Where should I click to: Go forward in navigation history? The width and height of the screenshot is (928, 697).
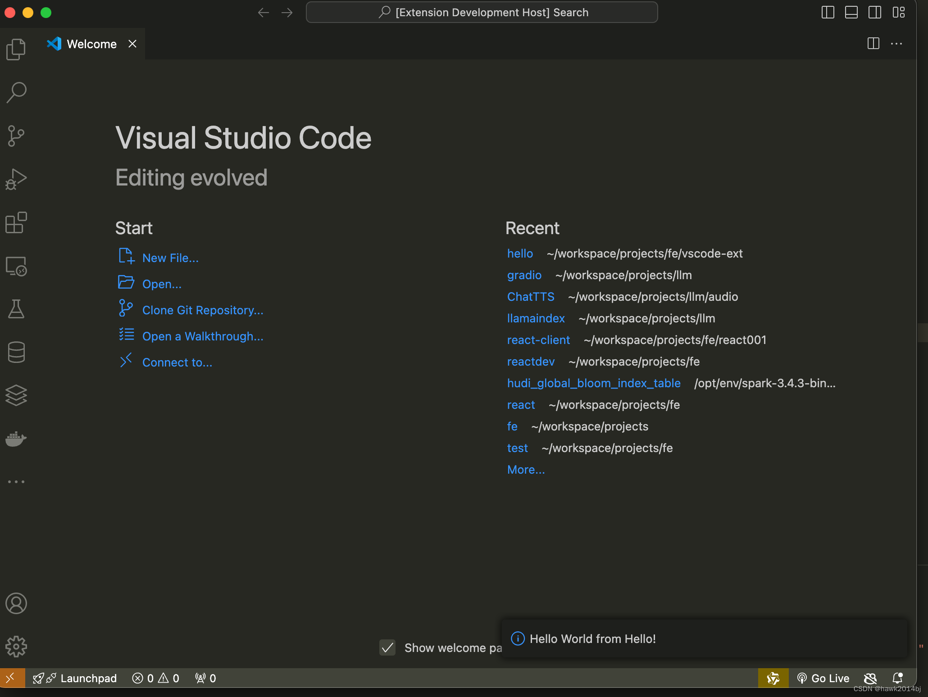coord(287,13)
